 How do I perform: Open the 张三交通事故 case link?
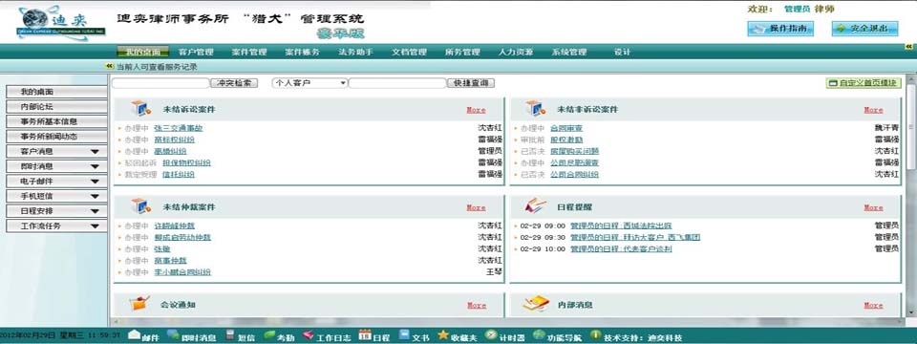(179, 128)
